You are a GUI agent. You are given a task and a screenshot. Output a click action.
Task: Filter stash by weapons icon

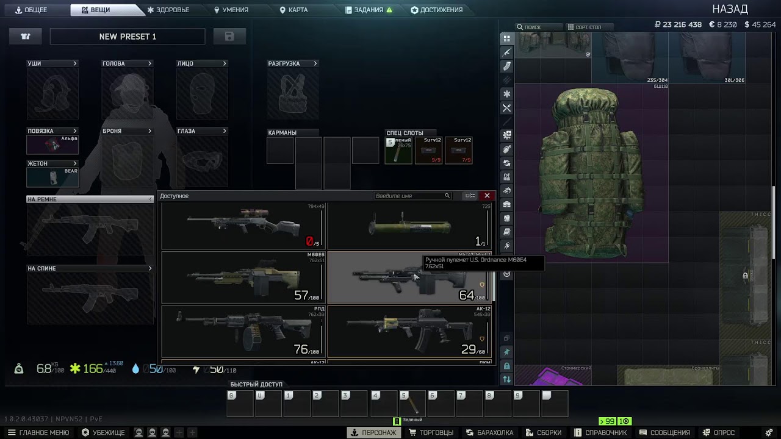click(x=506, y=52)
